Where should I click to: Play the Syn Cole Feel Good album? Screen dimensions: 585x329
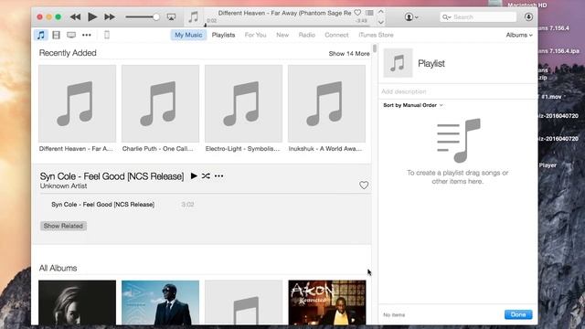(194, 175)
